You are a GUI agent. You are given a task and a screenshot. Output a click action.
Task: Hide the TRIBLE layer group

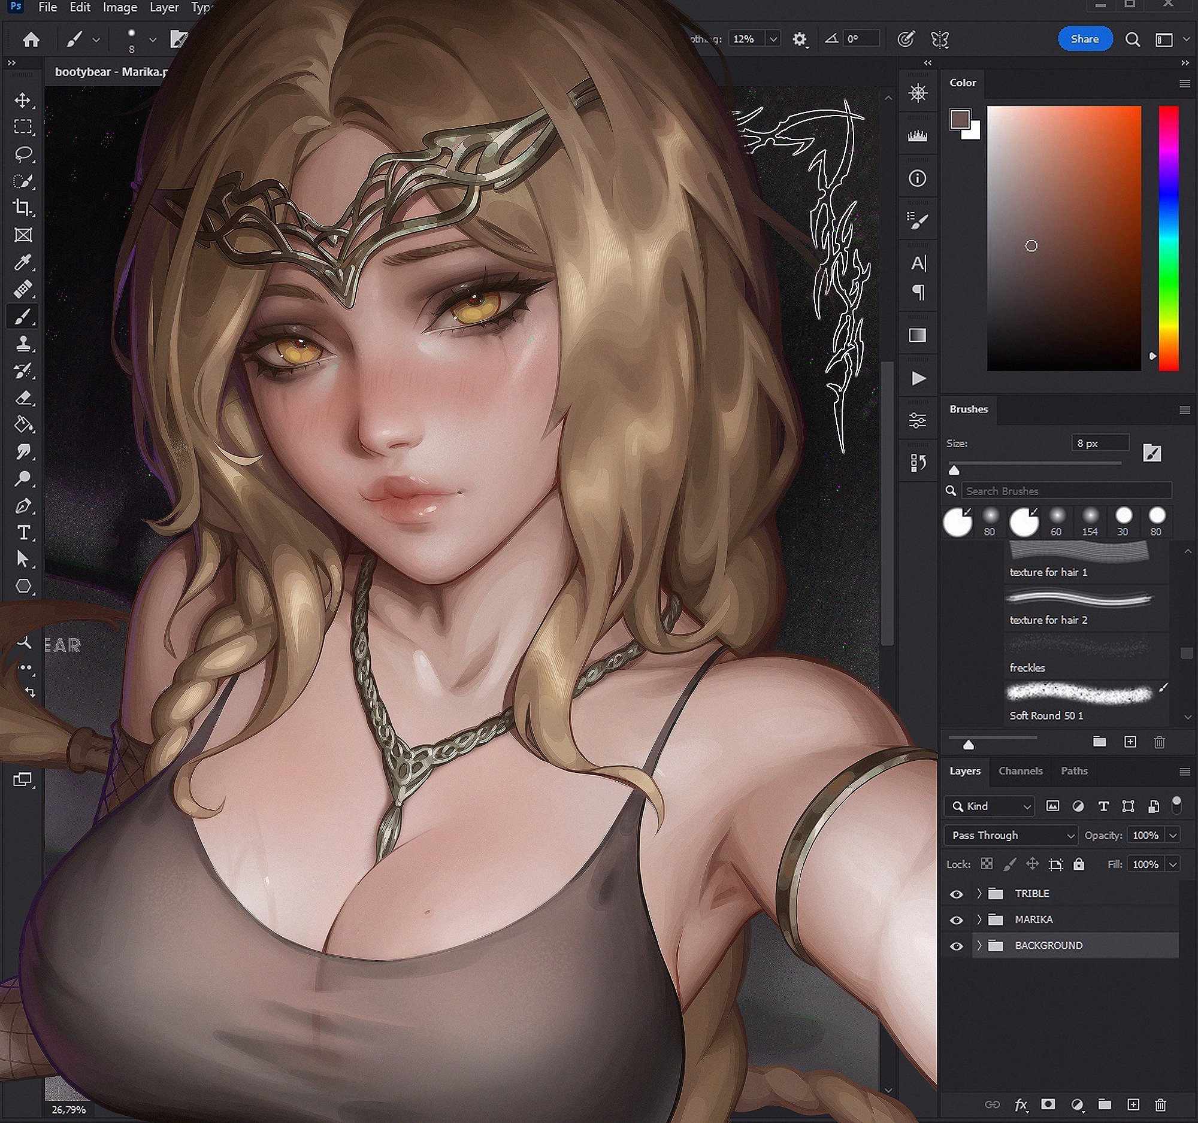(x=957, y=894)
